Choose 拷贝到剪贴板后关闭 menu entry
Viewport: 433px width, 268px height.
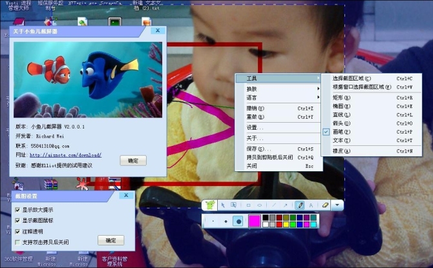pyautogui.click(x=279, y=158)
